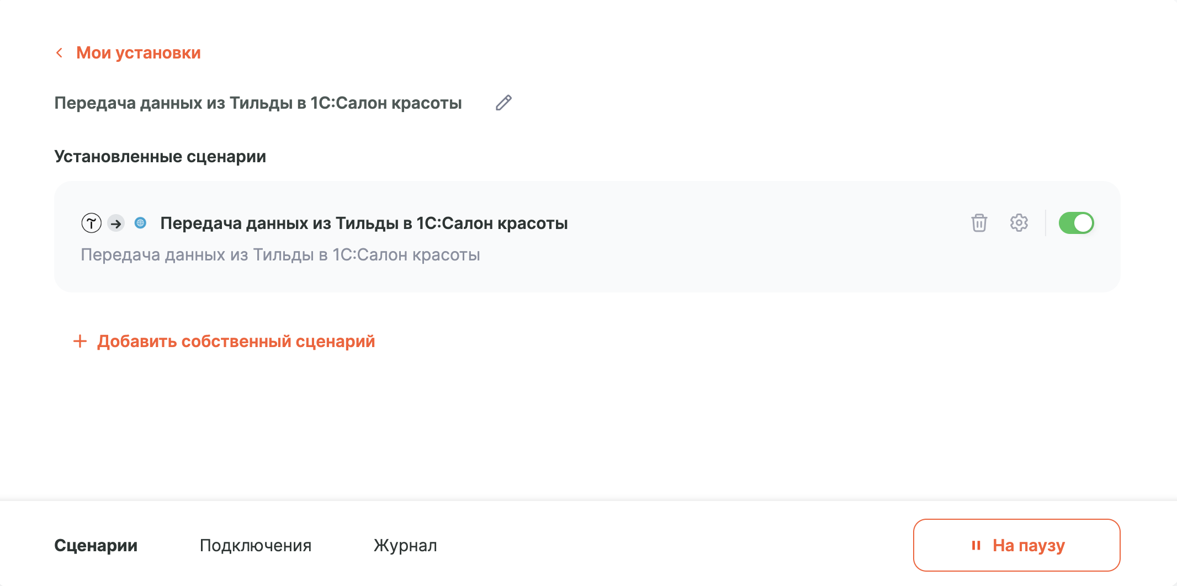Click the bold scenario title in the card

click(x=364, y=223)
